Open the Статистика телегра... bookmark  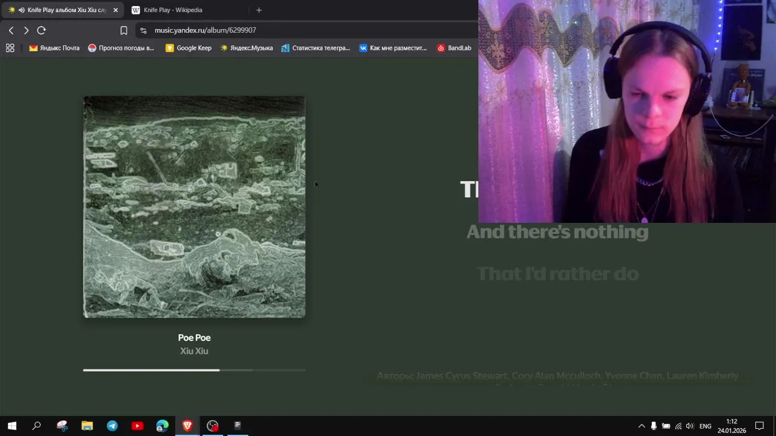pos(316,48)
